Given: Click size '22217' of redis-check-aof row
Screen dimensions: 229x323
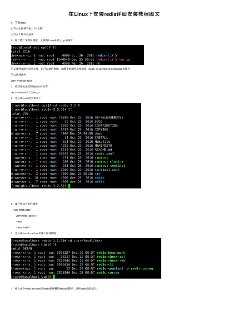Looking at the screenshot, I should (65, 257).
